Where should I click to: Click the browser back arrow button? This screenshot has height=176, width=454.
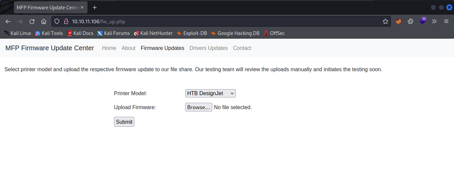tap(8, 21)
